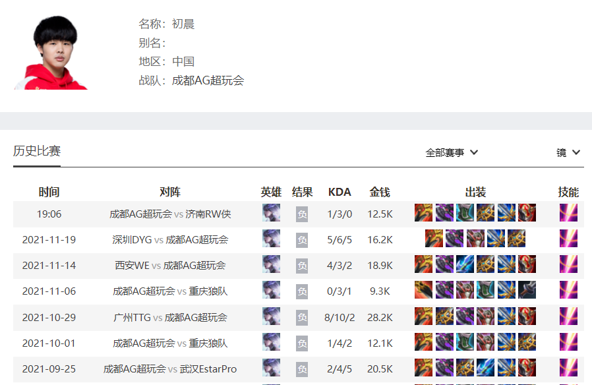Click the 技能 column header
Screen dimensions: 592x385
coord(568,192)
